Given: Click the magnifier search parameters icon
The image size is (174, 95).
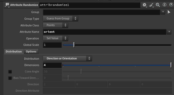Looking at the screenshot, I should (x=158, y=5).
